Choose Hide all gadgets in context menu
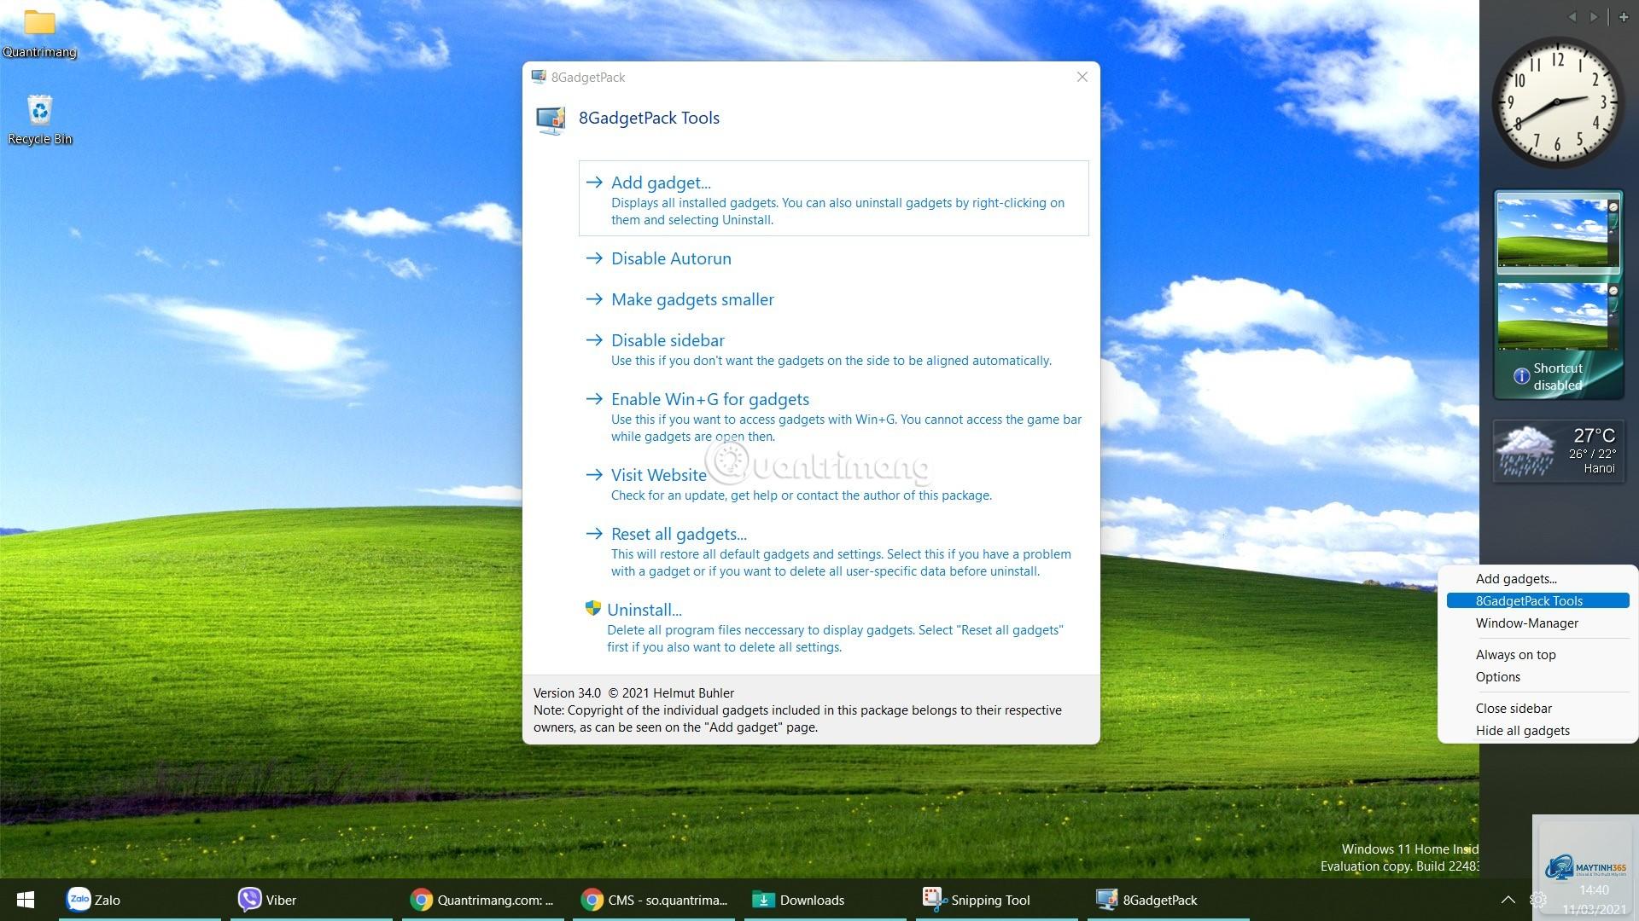This screenshot has height=921, width=1639. point(1537,730)
